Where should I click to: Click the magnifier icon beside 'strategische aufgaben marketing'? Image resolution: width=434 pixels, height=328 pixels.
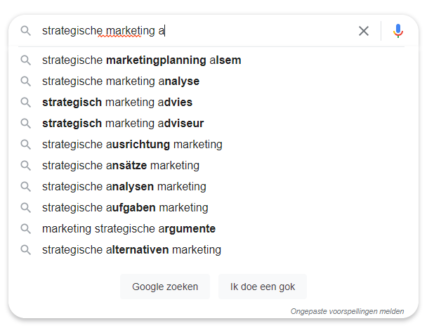[x=26, y=208]
